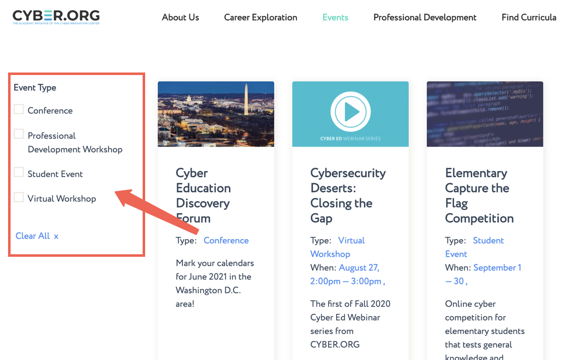Open Cybersecurity Deserts: Closing the Gap title

tap(348, 195)
